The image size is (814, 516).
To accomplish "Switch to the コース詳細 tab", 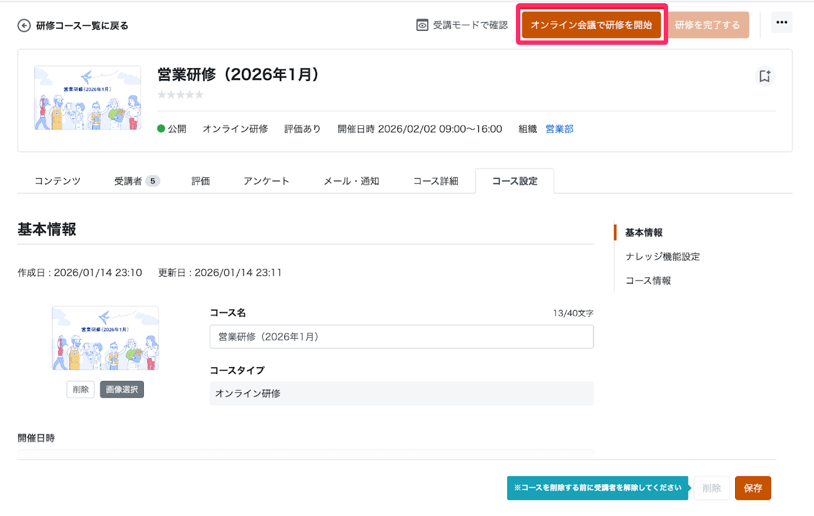I will (436, 181).
